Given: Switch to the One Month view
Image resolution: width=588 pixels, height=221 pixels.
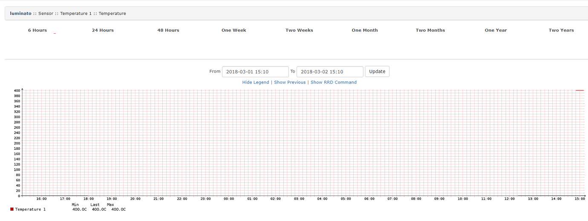Looking at the screenshot, I should pyautogui.click(x=365, y=30).
